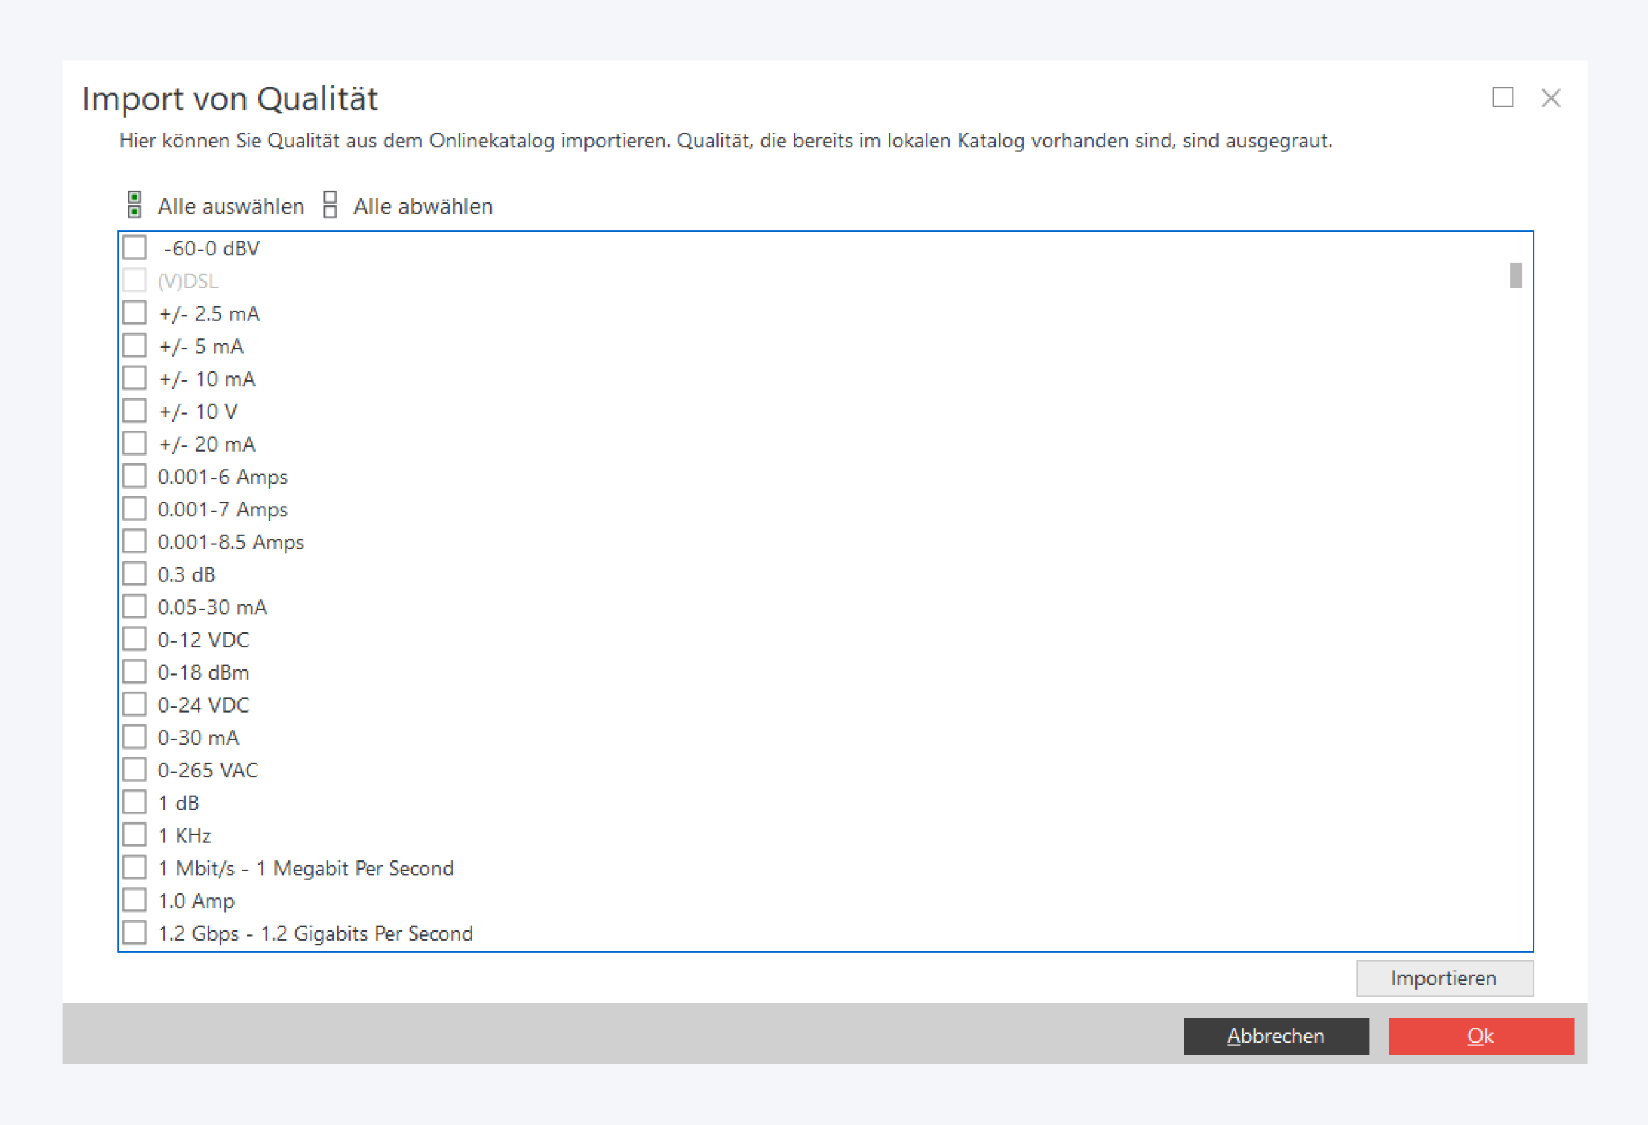Click the 'Alle abwählen' text label

click(422, 207)
